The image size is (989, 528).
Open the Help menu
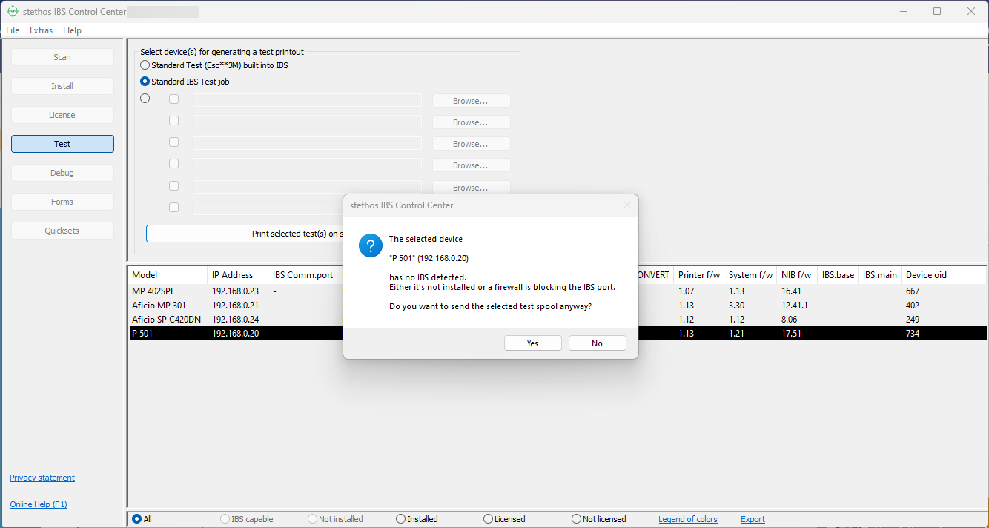(x=72, y=30)
